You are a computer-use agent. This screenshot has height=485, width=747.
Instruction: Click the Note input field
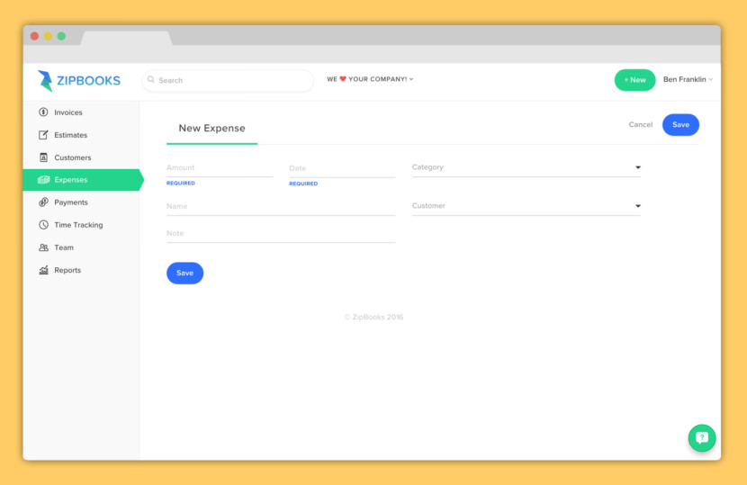(281, 234)
